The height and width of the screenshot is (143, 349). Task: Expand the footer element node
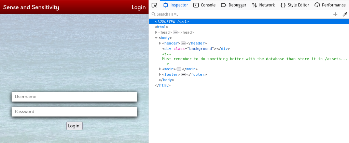click(x=160, y=74)
